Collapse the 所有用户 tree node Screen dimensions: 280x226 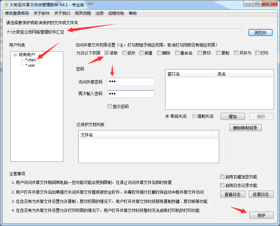(x=15, y=55)
